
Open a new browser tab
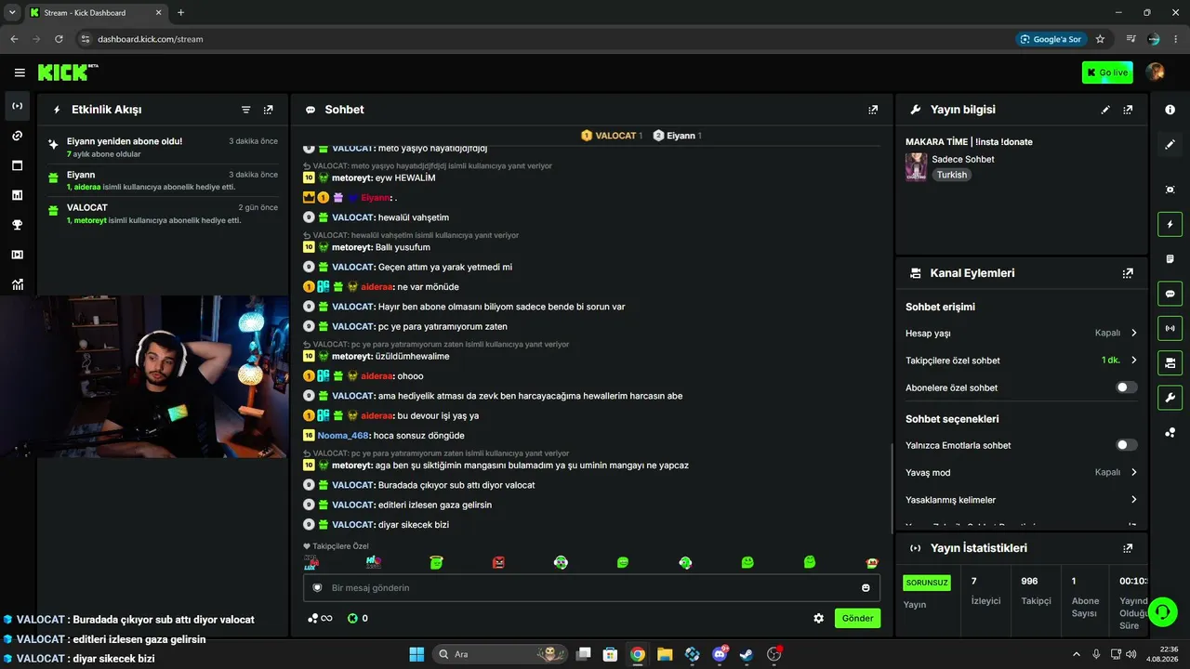[x=180, y=13]
